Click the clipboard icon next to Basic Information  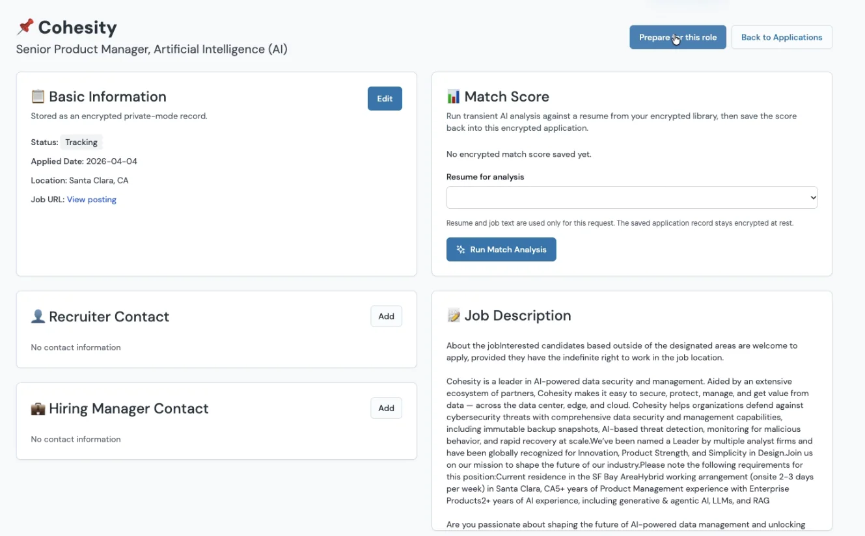38,96
